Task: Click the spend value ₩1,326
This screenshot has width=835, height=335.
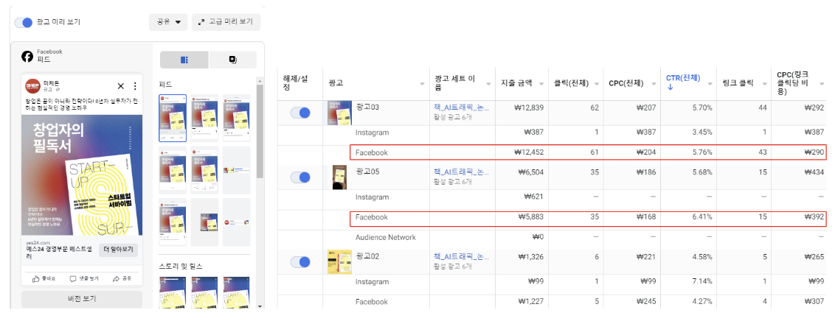Action: pyautogui.click(x=531, y=258)
